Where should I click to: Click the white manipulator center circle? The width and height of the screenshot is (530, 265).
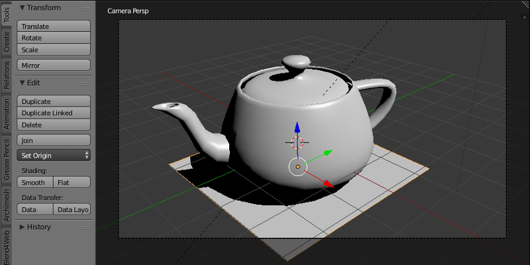(x=298, y=166)
